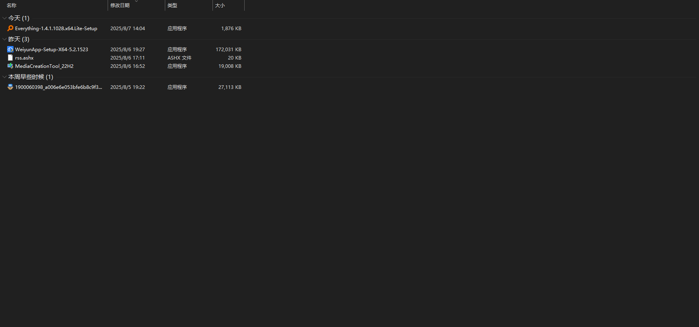
Task: Click the WeiyunApp-Setup file icon
Action: click(x=10, y=49)
